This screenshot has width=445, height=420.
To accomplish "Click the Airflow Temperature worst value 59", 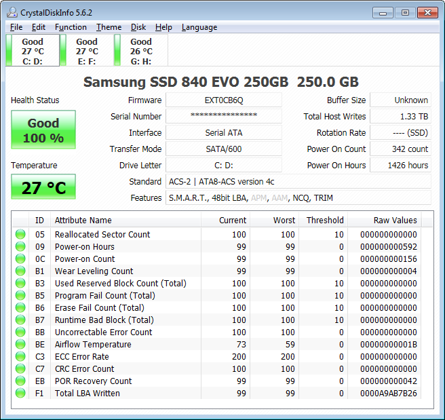I will [x=290, y=344].
